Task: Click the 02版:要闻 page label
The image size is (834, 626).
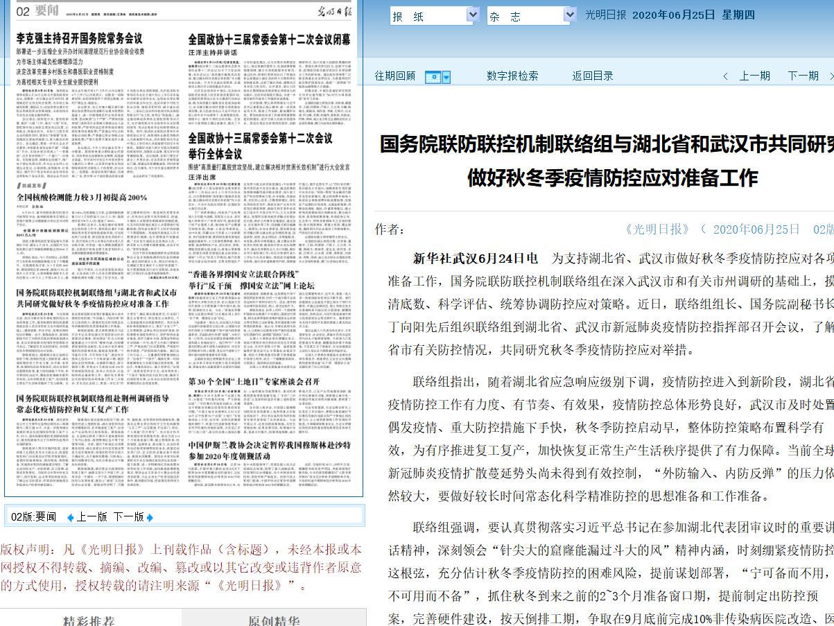Action: point(34,516)
